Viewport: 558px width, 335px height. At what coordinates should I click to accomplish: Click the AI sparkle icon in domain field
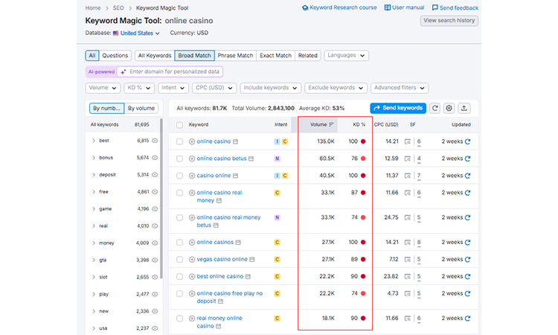123,72
